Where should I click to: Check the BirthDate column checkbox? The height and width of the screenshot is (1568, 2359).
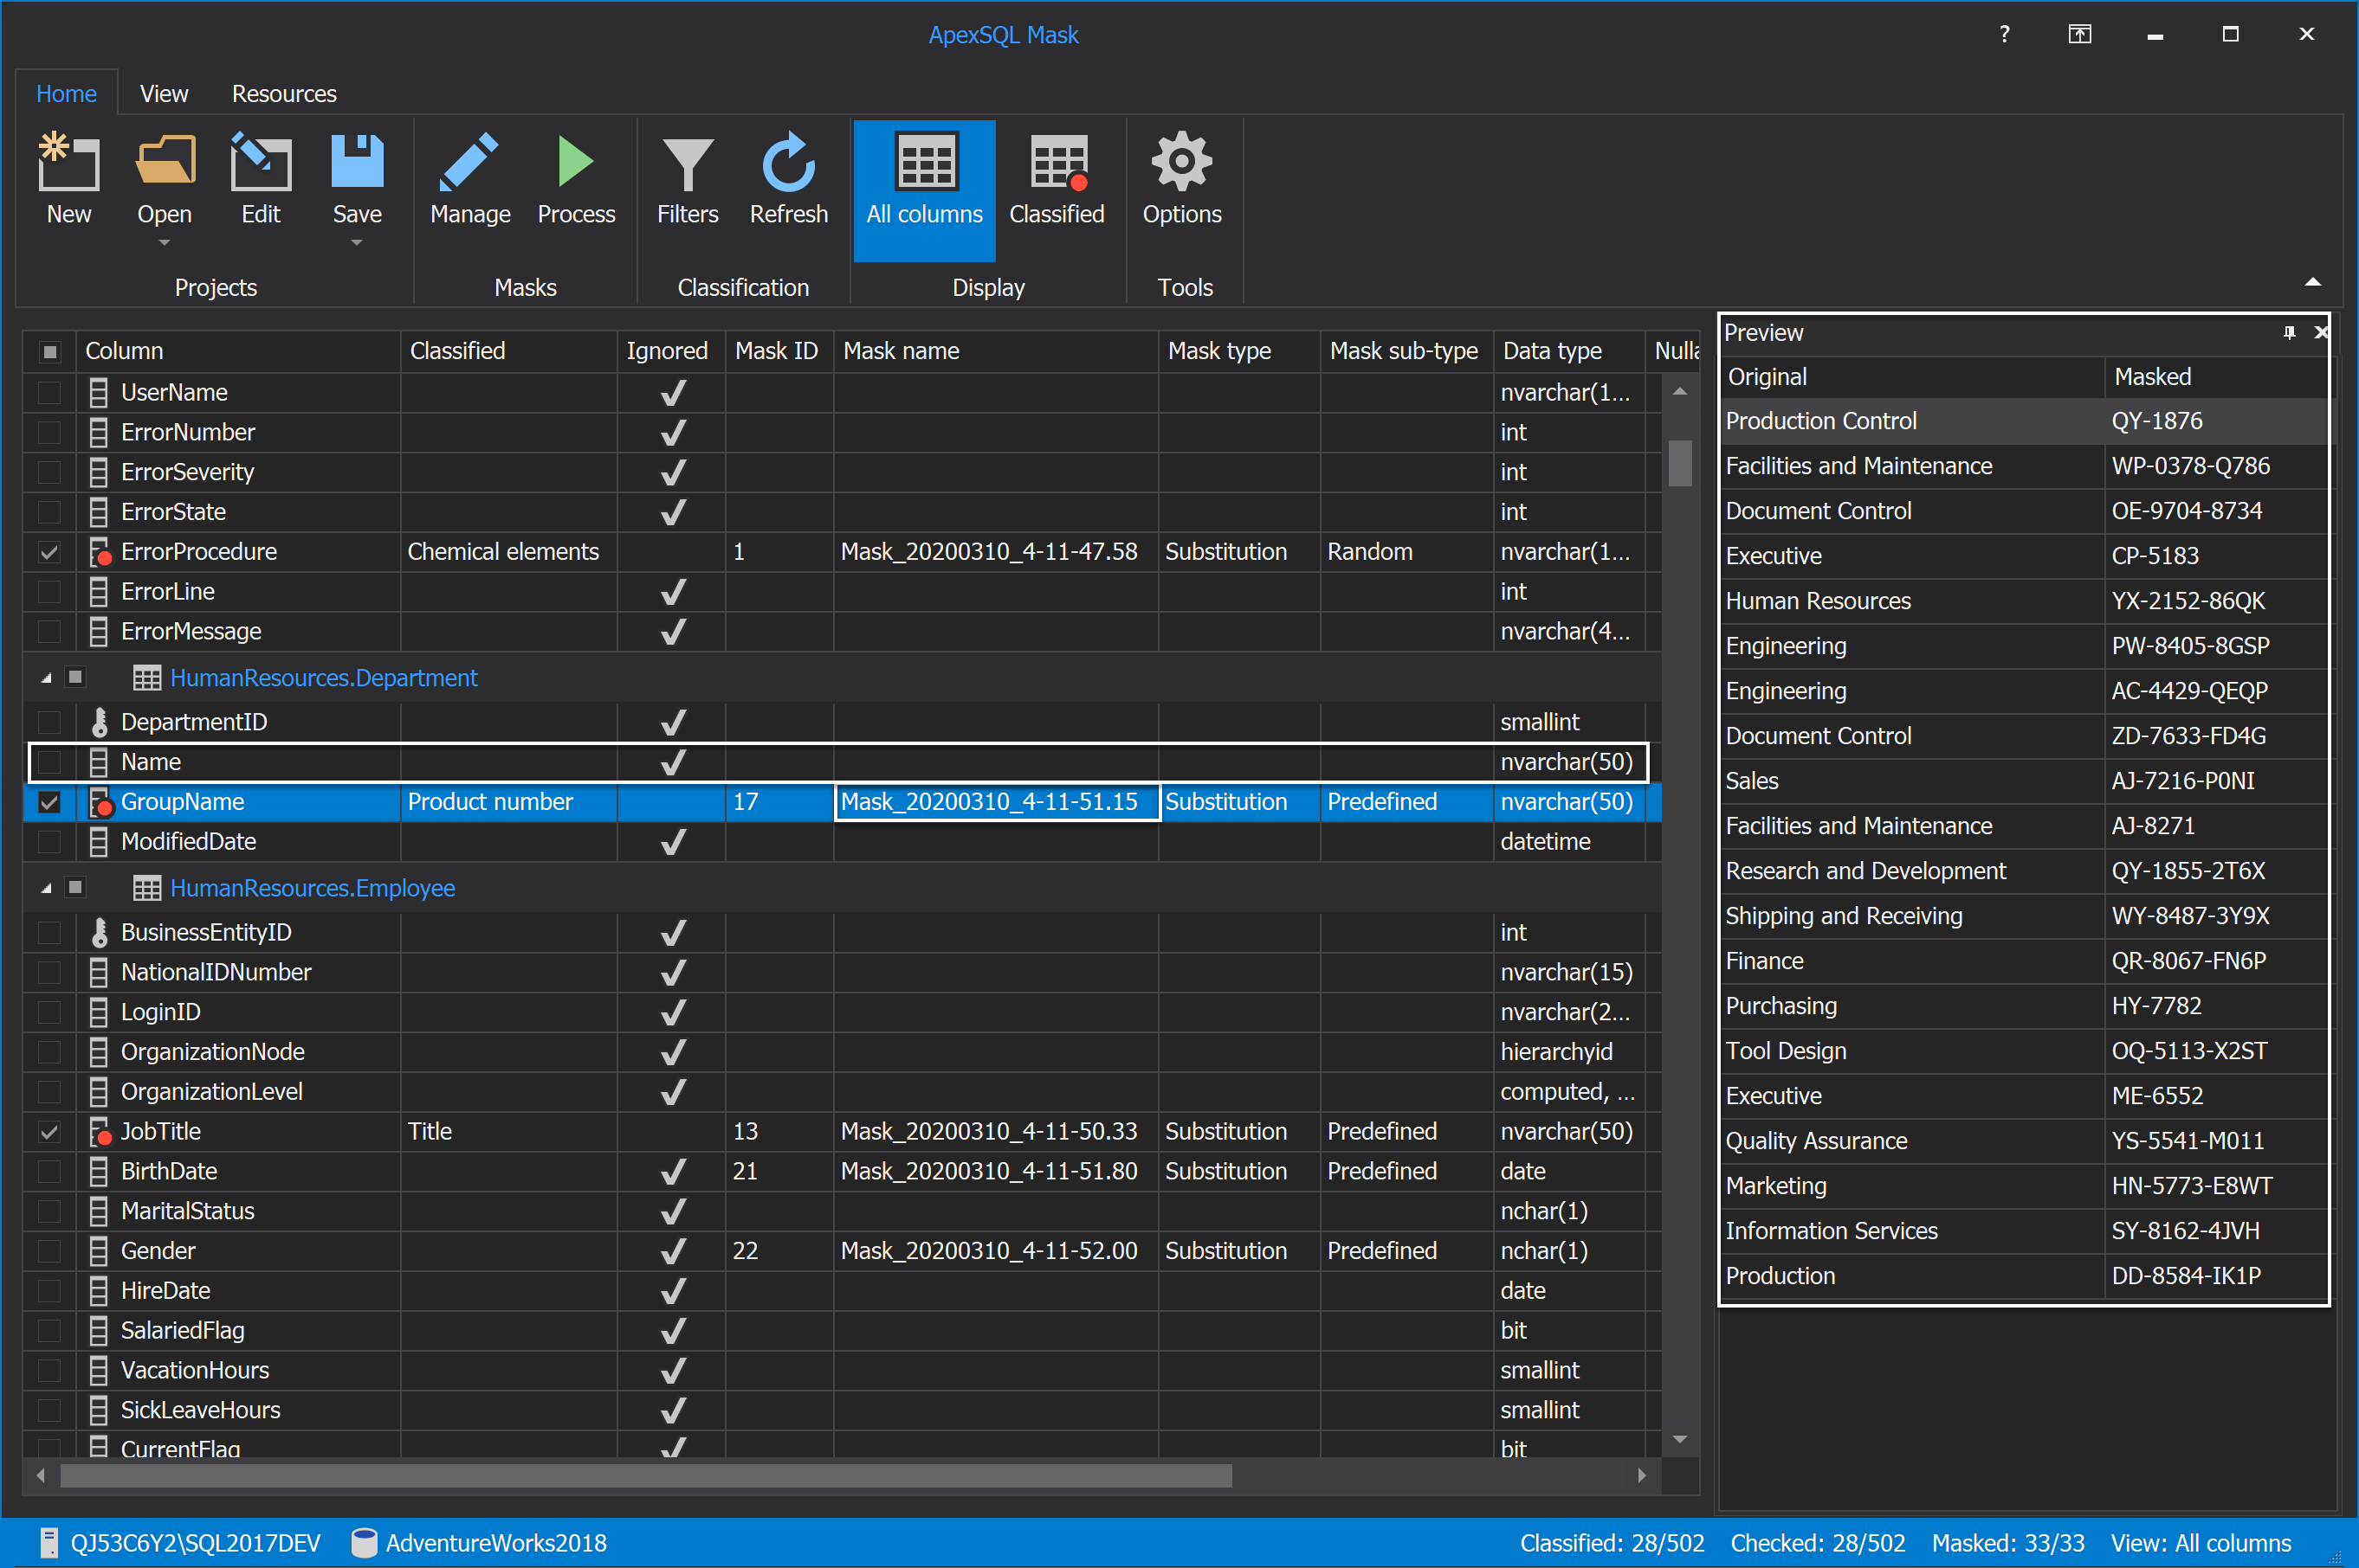pyautogui.click(x=49, y=1171)
